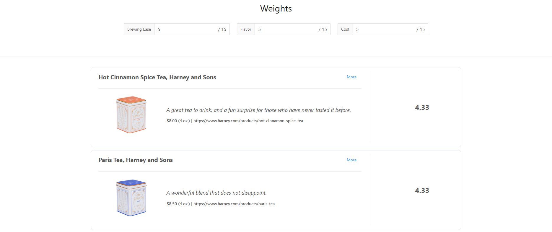Click the Flavor label addon

coord(246,29)
